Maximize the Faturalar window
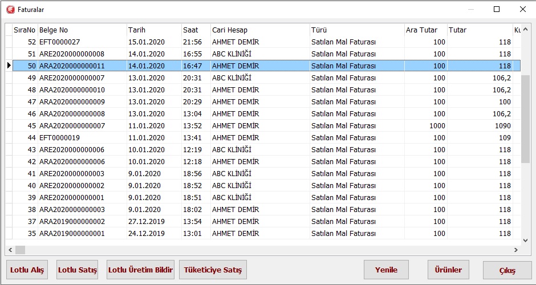This screenshot has height=285, width=536. (496, 9)
